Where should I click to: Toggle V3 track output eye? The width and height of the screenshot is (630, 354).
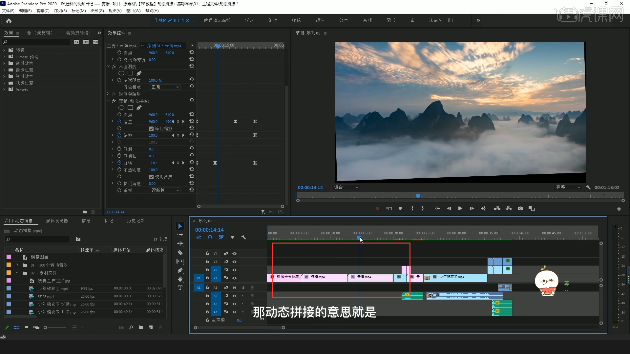(x=235, y=262)
